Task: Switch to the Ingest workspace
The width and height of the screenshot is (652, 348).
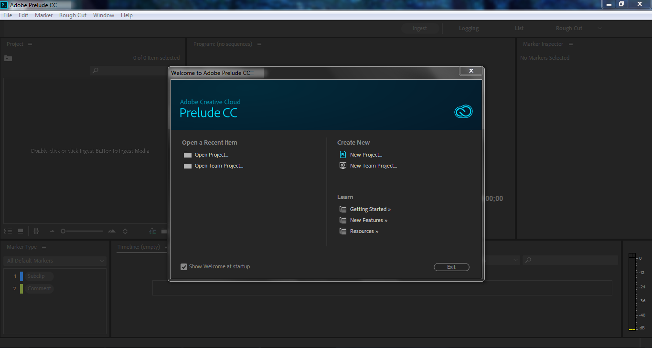Action: (420, 29)
